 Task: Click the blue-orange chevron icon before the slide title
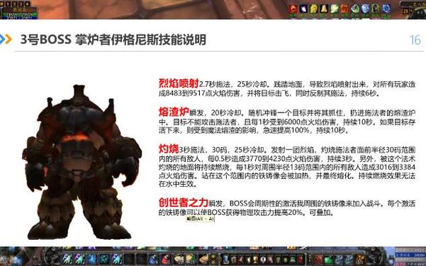point(6,40)
